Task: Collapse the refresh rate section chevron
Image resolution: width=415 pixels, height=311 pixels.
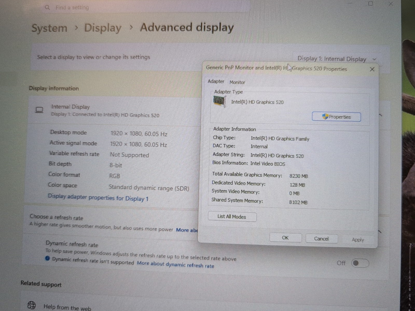Action: pyautogui.click(x=379, y=231)
